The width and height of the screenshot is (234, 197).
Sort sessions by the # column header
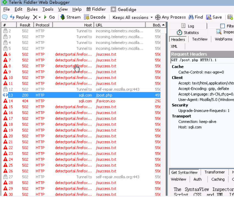coord(9,25)
